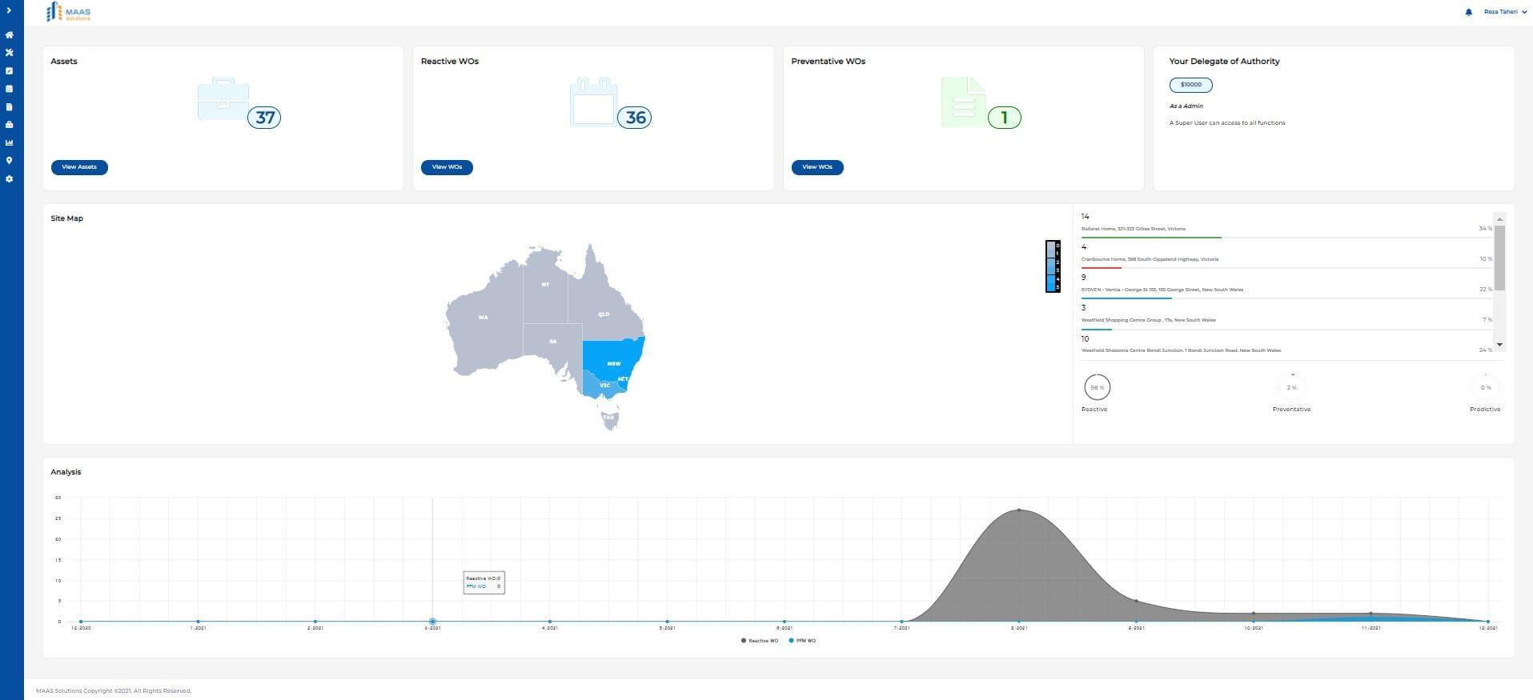
Task: Click the chart analytics icon in sidebar
Action: [x=9, y=143]
